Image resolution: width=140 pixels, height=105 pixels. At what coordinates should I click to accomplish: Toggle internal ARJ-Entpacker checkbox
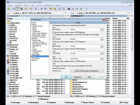(53, 32)
